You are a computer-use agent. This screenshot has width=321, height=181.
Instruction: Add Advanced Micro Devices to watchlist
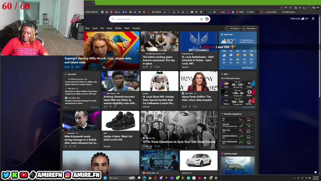tap(253, 137)
